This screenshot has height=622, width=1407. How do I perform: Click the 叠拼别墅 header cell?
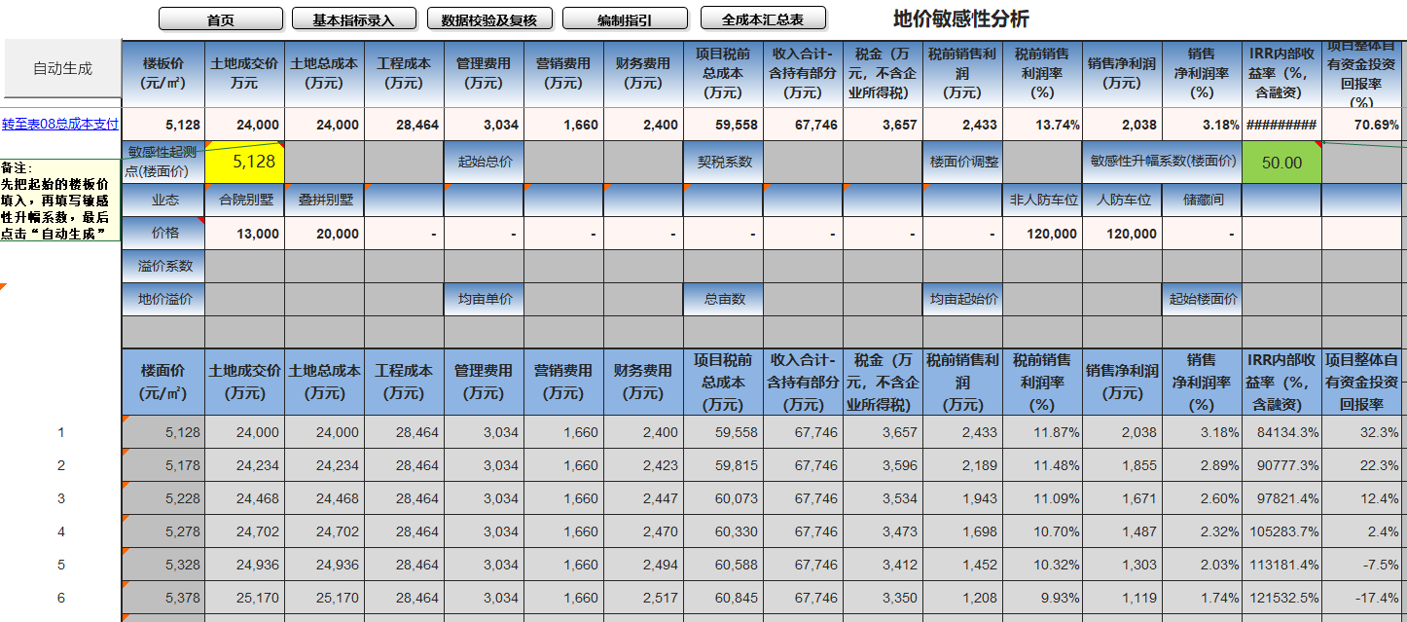click(x=325, y=200)
